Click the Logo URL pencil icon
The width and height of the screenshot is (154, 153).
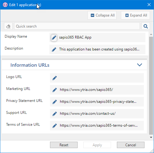(55, 78)
